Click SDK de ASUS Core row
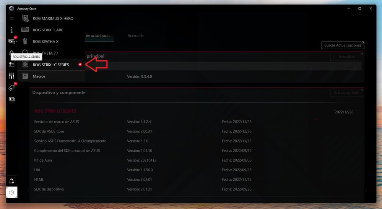 click(49, 131)
